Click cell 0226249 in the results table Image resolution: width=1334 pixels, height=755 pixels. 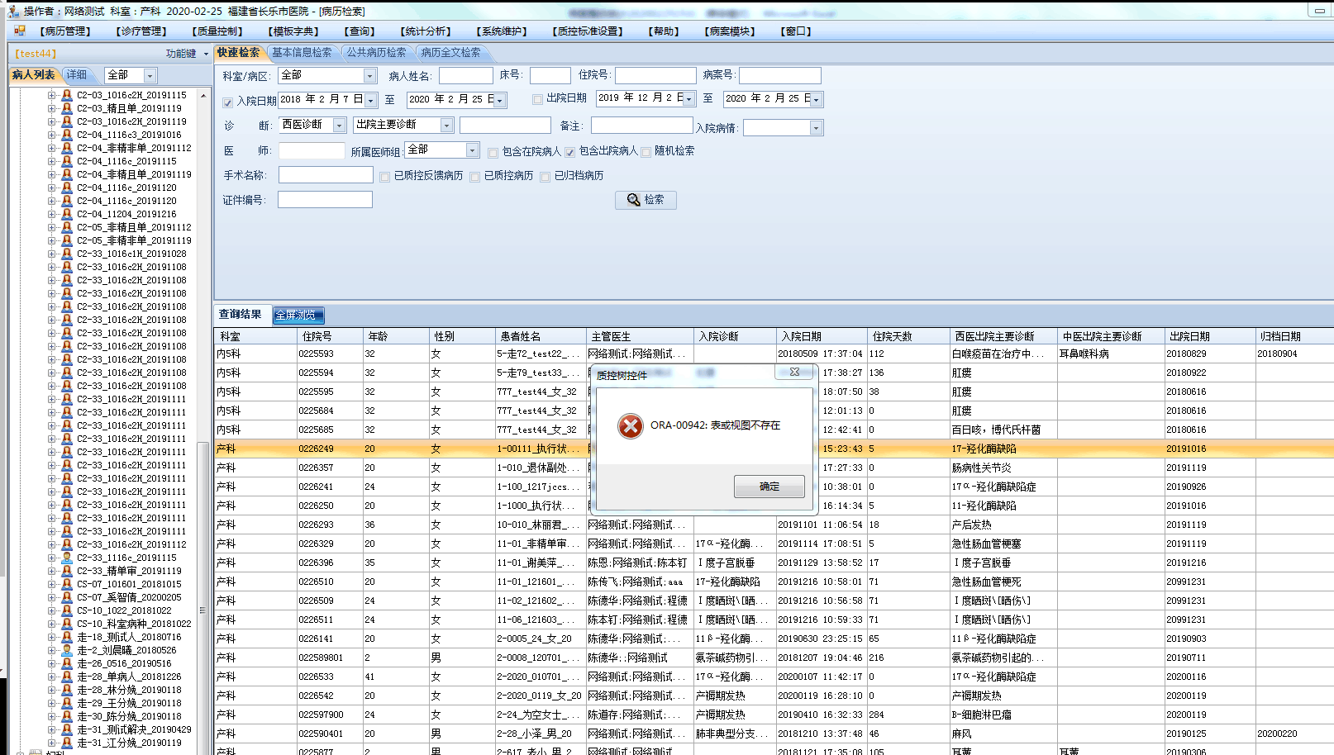(330, 449)
